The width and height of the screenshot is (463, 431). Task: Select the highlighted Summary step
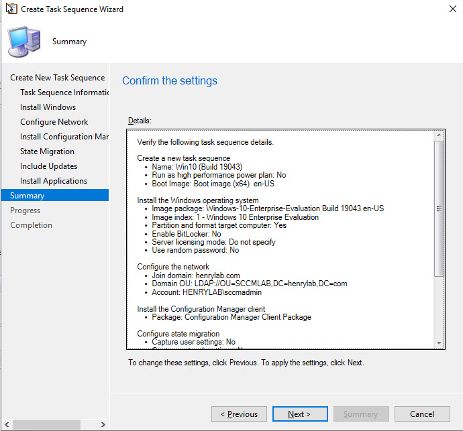point(27,196)
